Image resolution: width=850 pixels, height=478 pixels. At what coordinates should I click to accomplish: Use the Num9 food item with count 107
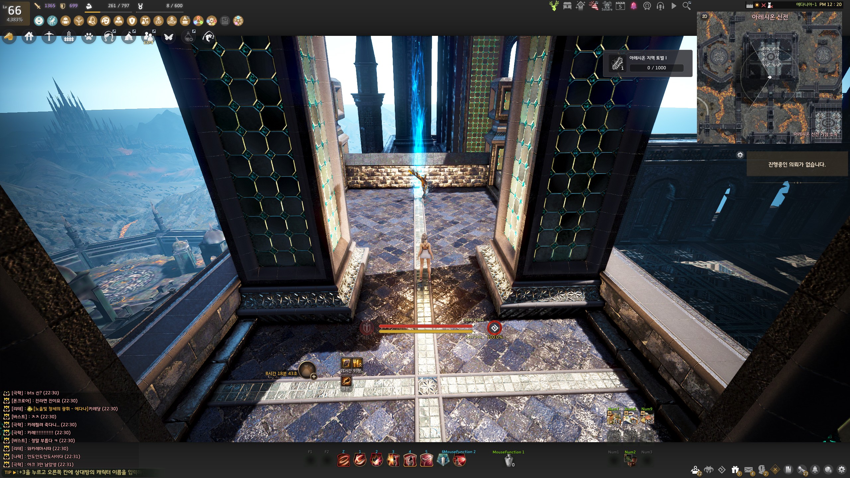(647, 418)
